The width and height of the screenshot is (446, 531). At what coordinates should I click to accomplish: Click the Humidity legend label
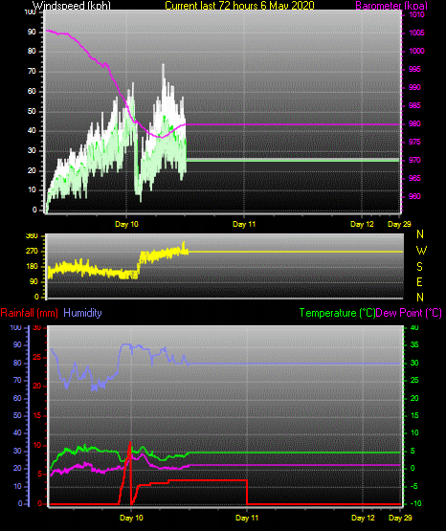tap(82, 313)
